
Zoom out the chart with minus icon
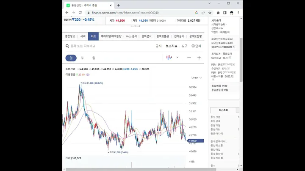click(x=189, y=58)
